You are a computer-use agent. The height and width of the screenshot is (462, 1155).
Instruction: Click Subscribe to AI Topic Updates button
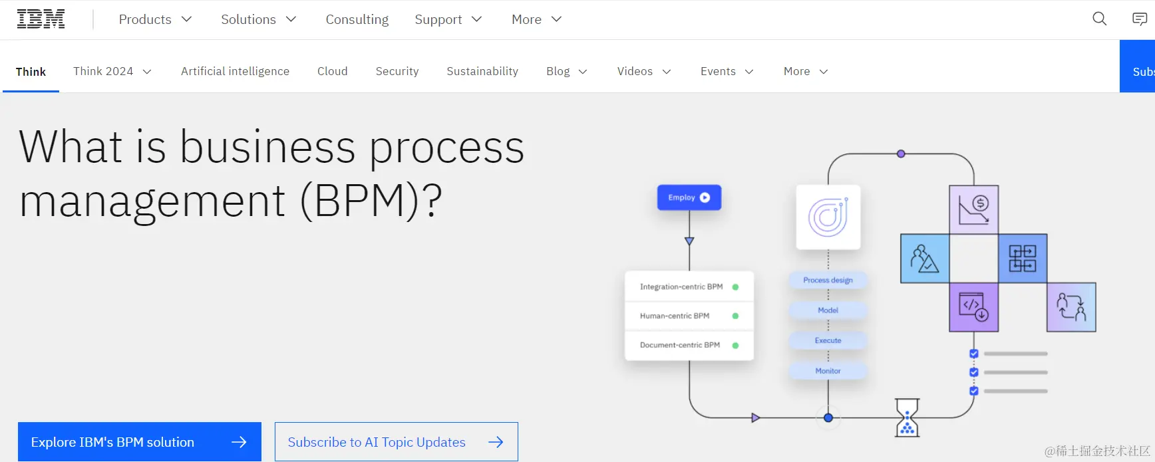(x=397, y=441)
